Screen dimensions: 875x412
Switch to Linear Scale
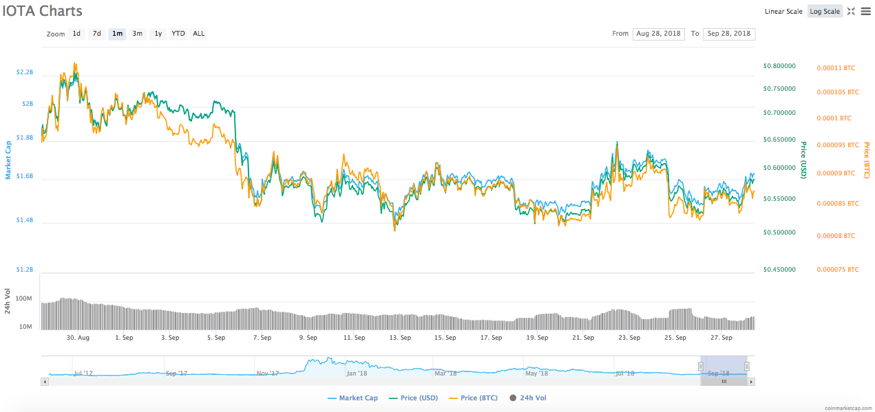tap(783, 11)
